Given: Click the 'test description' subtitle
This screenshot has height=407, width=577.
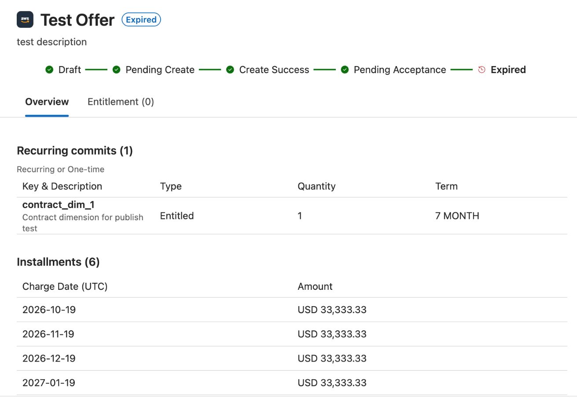Looking at the screenshot, I should coord(52,42).
